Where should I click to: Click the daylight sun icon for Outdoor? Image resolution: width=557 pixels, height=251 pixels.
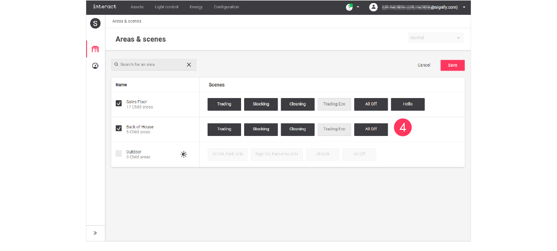184,154
